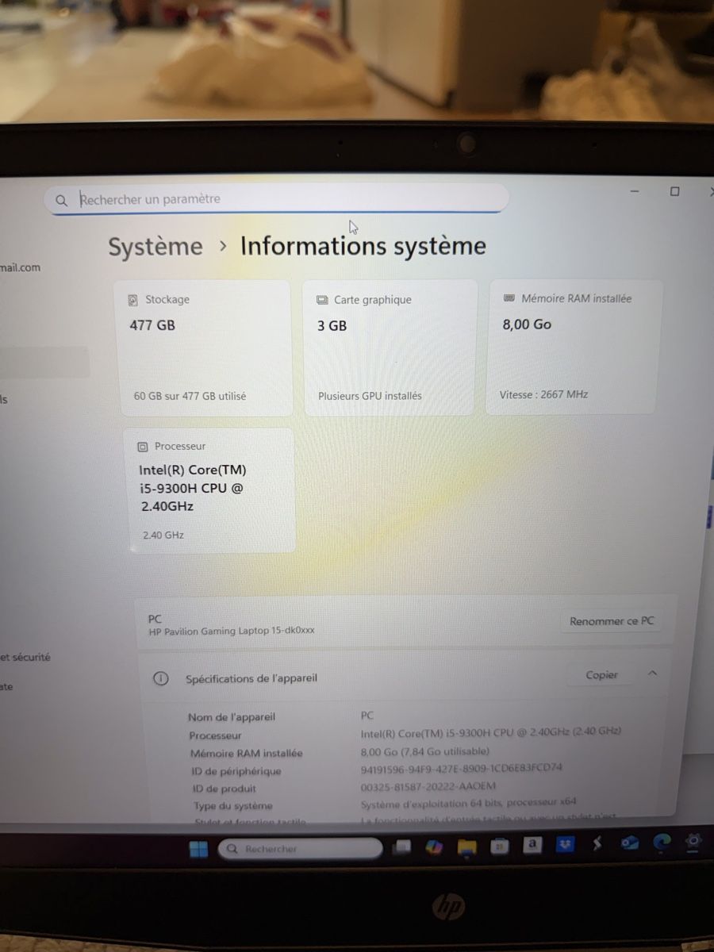The width and height of the screenshot is (714, 952).
Task: Open the Windows Start menu
Action: 198,849
